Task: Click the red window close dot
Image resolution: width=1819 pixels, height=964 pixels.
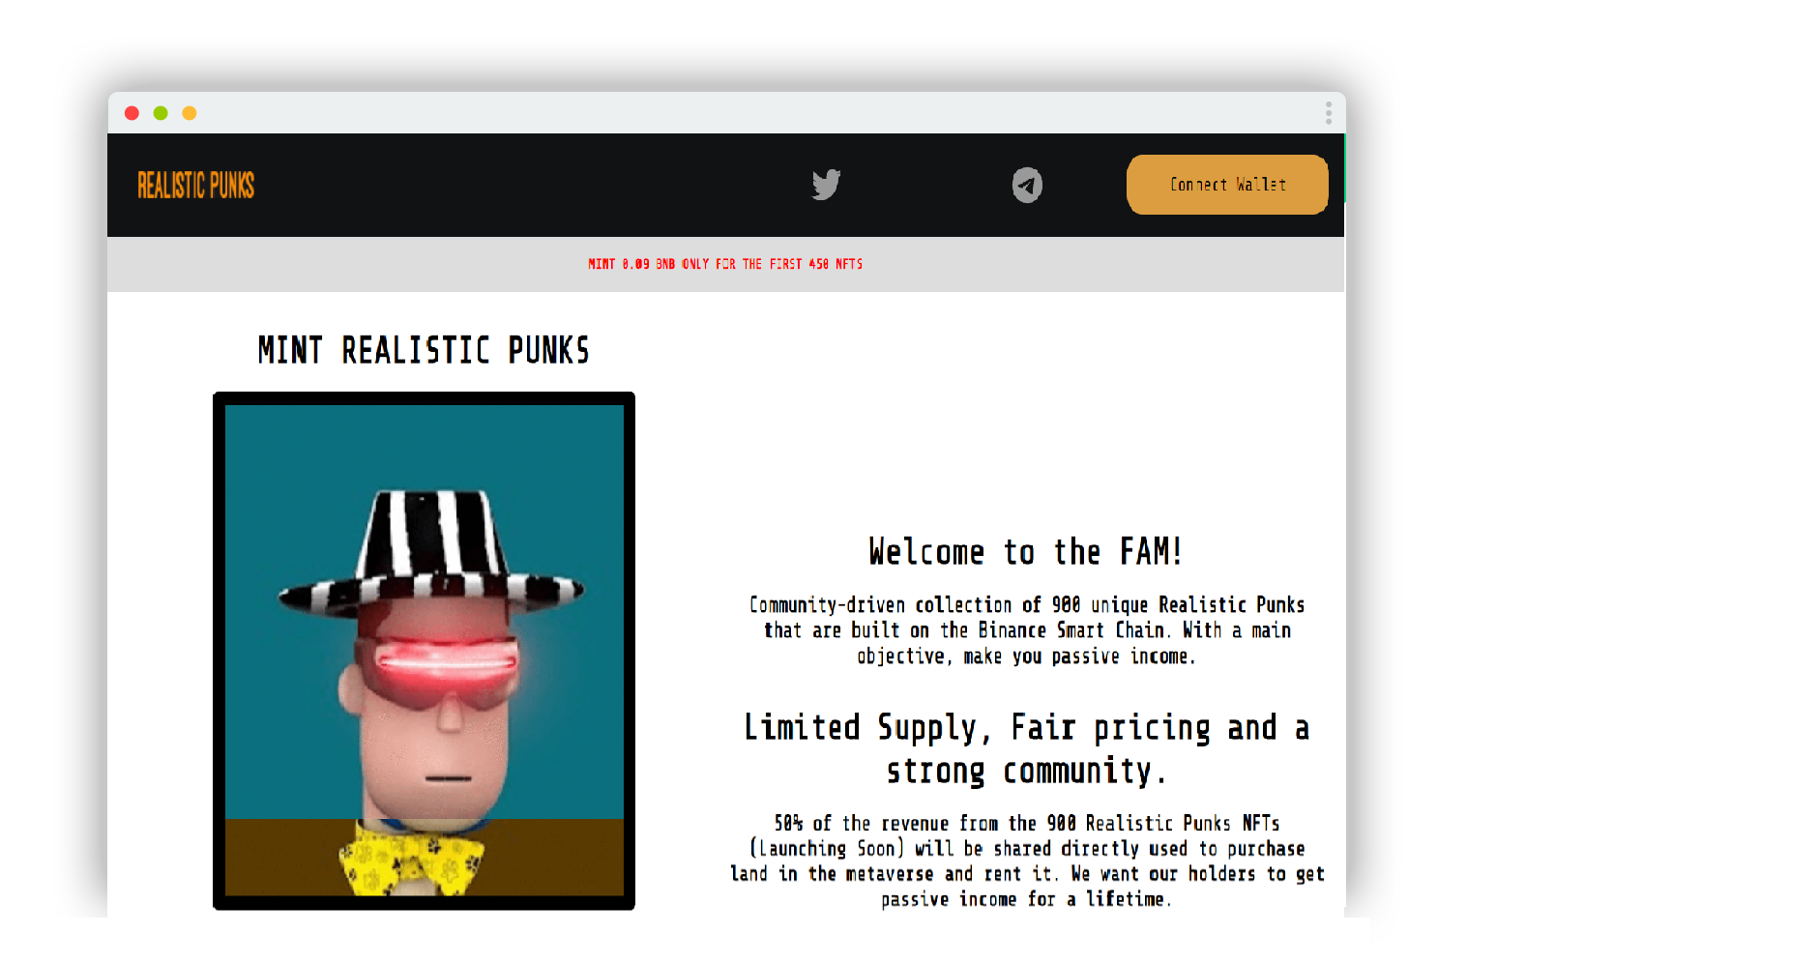Action: (x=132, y=113)
